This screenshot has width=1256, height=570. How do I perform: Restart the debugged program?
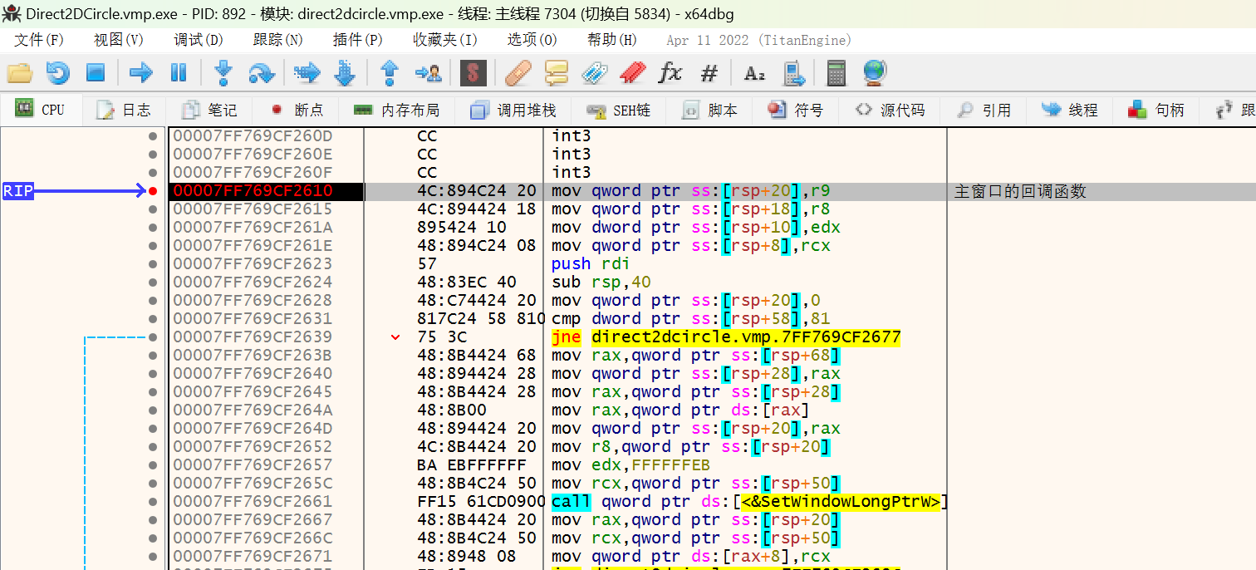(57, 73)
